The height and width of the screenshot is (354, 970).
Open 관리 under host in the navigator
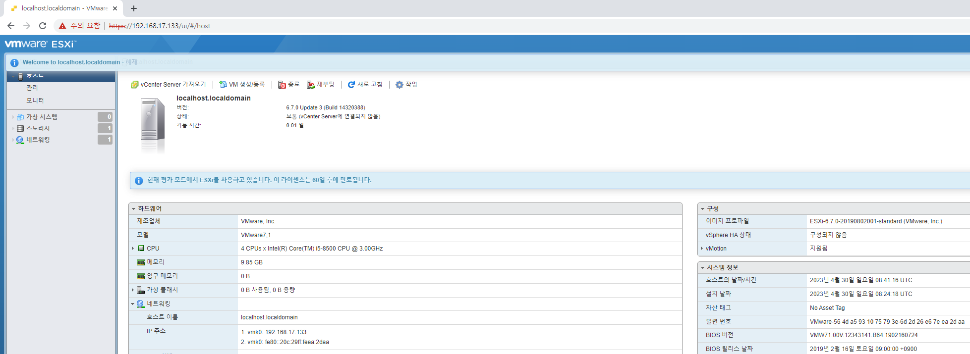(32, 88)
